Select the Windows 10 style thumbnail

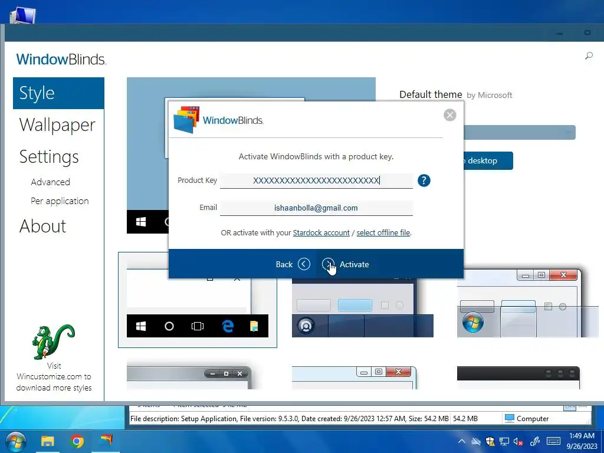(x=198, y=300)
